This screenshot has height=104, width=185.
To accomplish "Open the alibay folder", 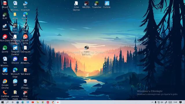I will coord(15,16).
